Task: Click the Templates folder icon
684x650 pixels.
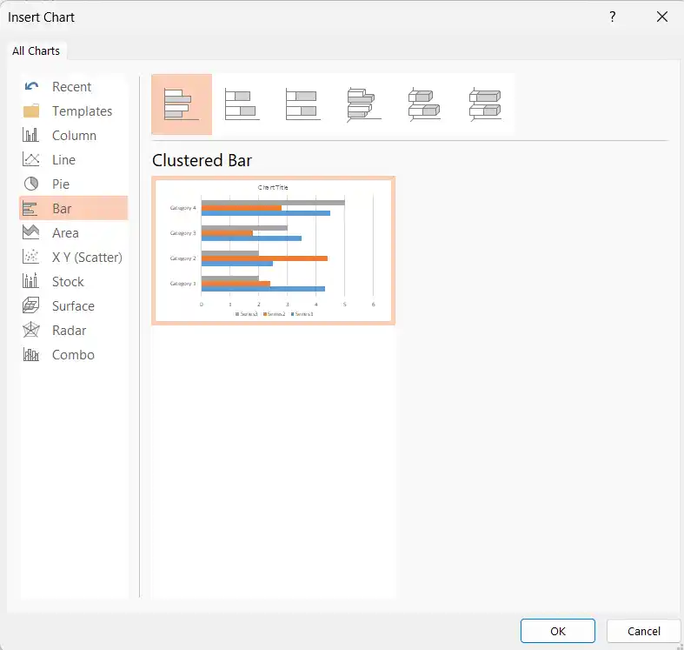Action: (x=31, y=111)
